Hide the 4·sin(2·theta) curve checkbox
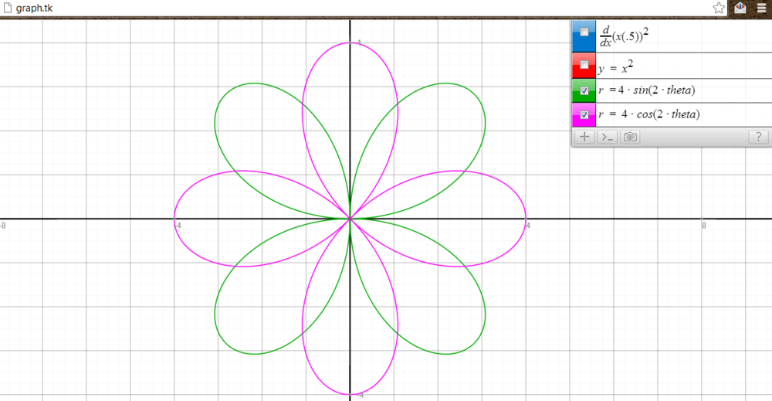The height and width of the screenshot is (401, 772). pos(584,90)
